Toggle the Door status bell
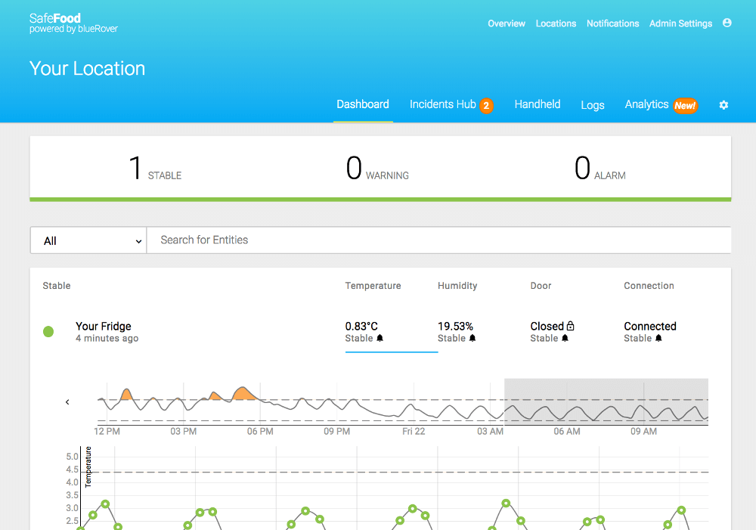 point(566,339)
